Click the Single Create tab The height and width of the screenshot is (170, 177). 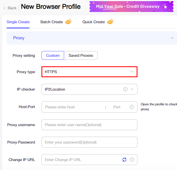click(18, 22)
